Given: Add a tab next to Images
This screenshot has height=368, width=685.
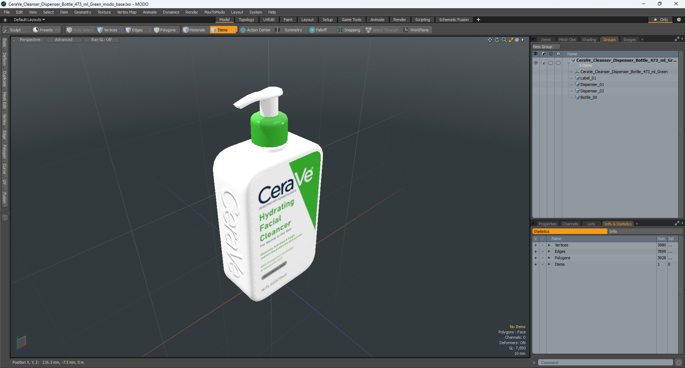Looking at the screenshot, I should (642, 40).
